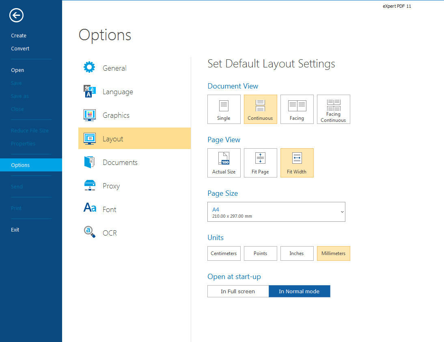This screenshot has width=444, height=342.
Task: Open the Proxy options category
Action: (x=134, y=186)
